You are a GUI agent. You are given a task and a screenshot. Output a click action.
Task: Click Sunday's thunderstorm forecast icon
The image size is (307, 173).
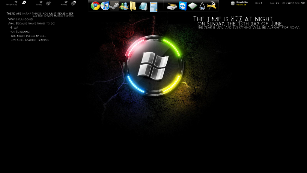(48, 3)
